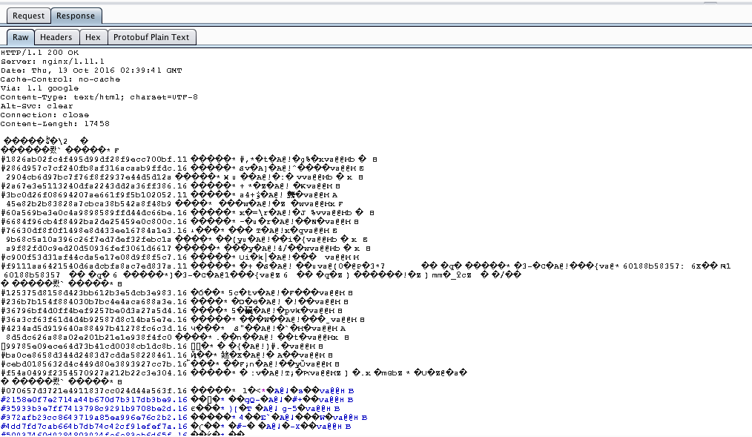Switch to the Request tab
This screenshot has width=752, height=437.
[28, 16]
